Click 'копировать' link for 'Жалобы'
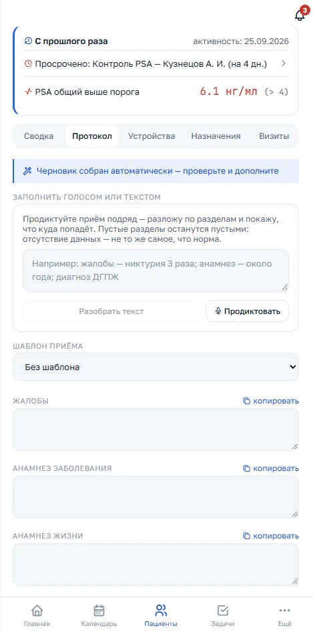Viewport: 313px width, 634px height. tap(271, 401)
